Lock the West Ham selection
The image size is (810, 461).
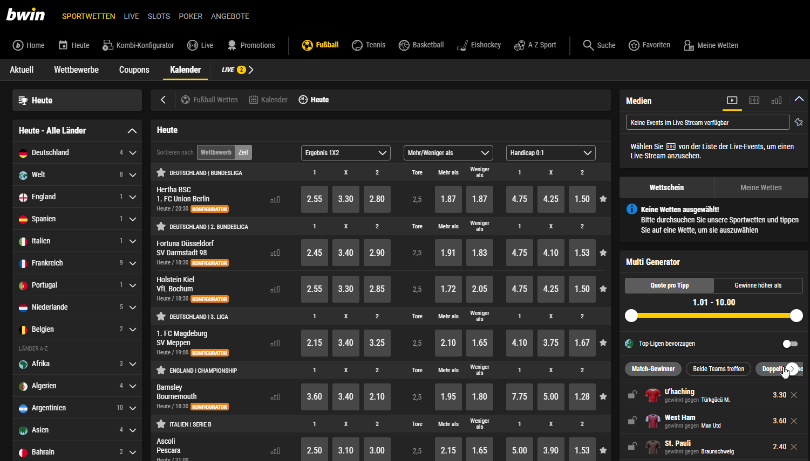632,421
